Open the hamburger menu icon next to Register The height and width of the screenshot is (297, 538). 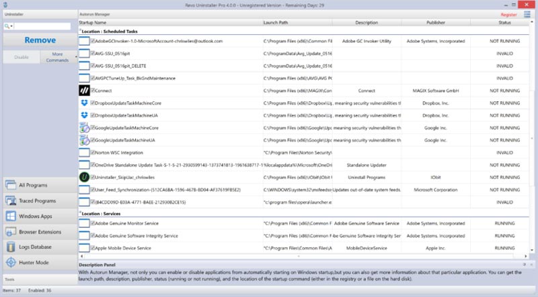point(527,14)
